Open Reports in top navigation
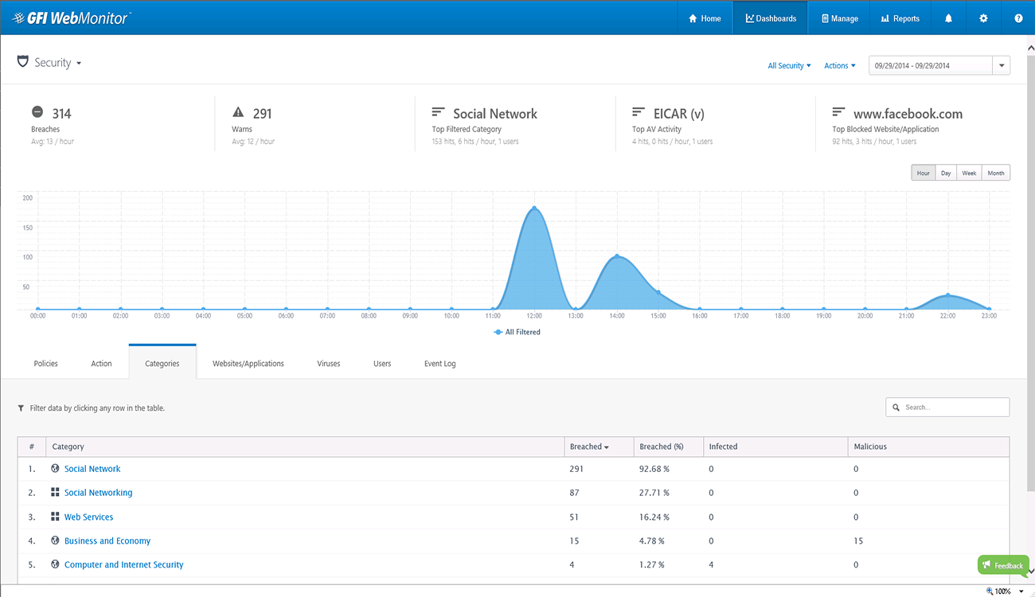The image size is (1035, 597). (x=900, y=18)
